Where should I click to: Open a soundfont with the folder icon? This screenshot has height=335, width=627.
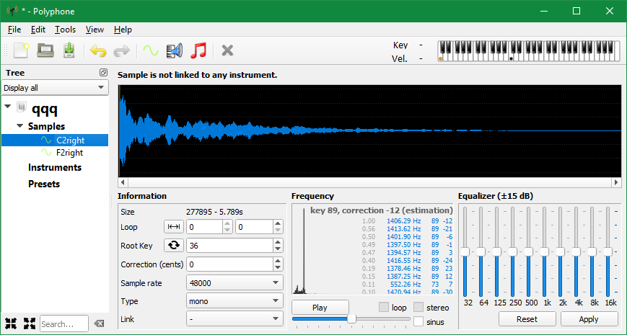[45, 50]
